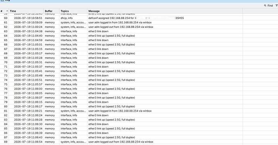Image resolution: width=278 pixels, height=145 pixels.
Task: Click interface, info topics in row 79
Action: click(x=69, y=102)
